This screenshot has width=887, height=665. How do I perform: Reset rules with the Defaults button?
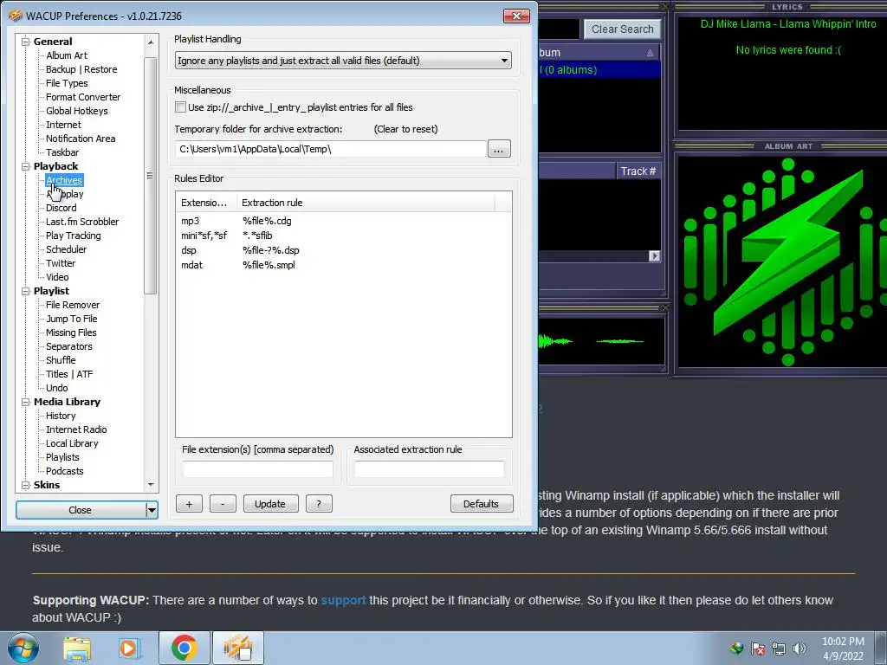[482, 504]
